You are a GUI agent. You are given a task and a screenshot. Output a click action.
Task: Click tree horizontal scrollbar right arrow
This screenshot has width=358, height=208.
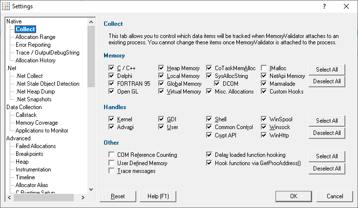coord(83,197)
